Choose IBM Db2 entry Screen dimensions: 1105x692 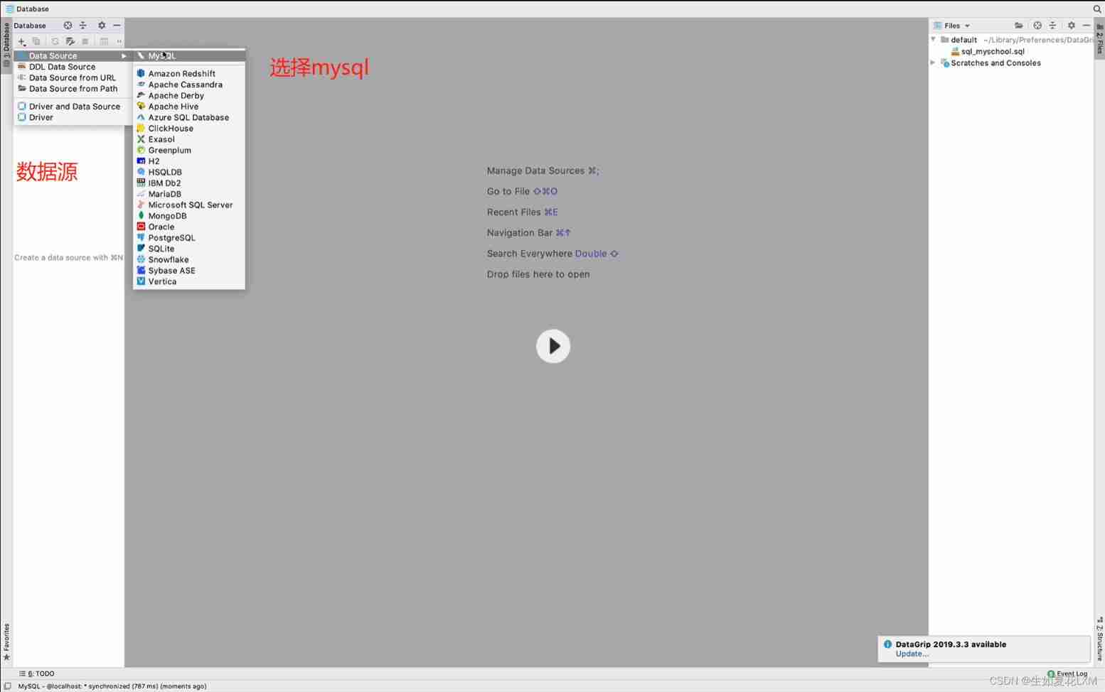point(189,183)
